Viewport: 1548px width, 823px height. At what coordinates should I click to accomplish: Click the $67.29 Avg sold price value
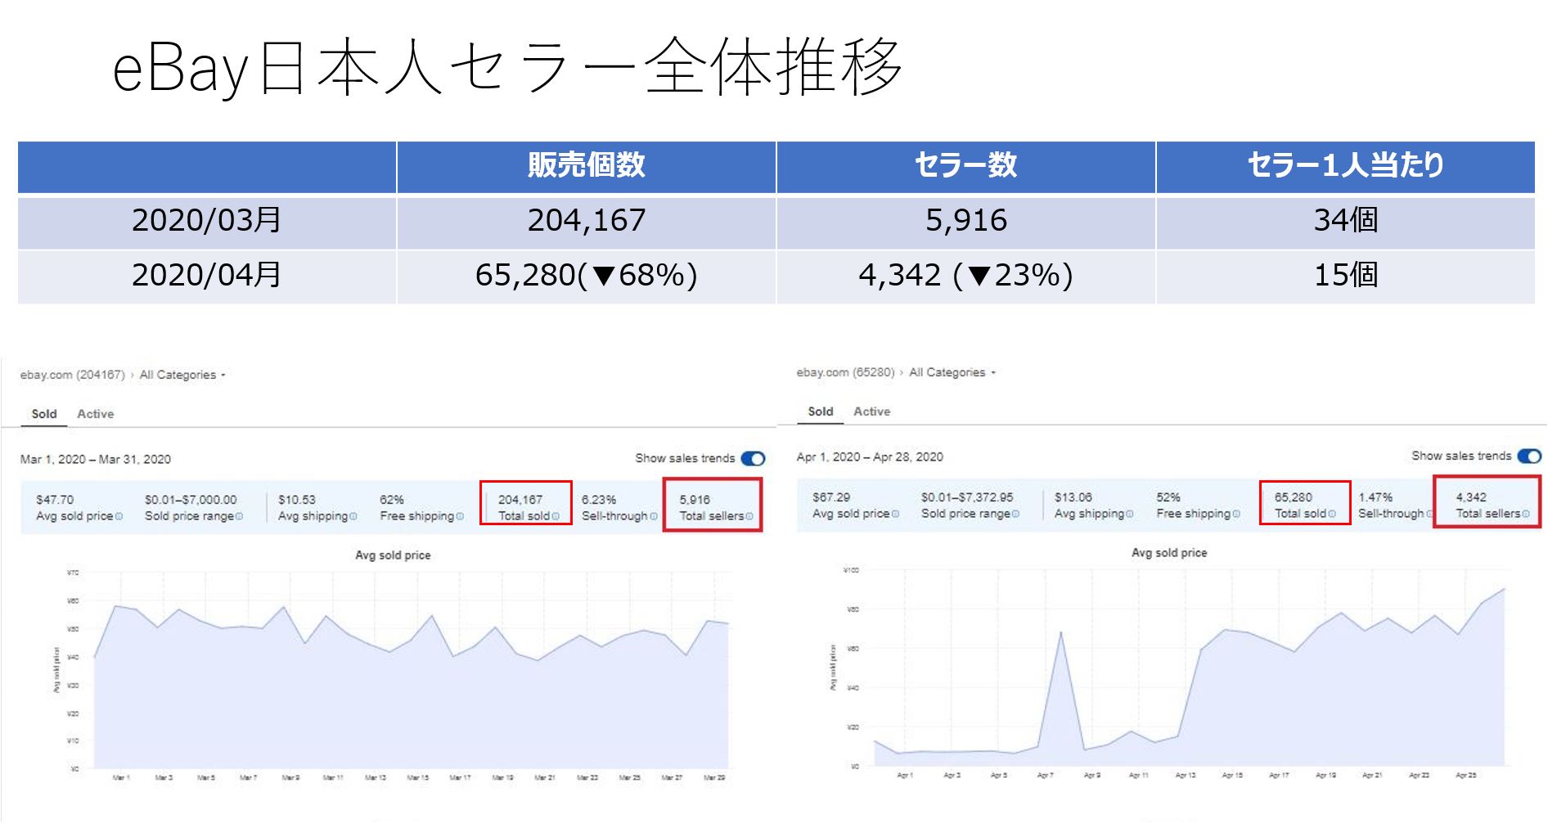point(831,497)
